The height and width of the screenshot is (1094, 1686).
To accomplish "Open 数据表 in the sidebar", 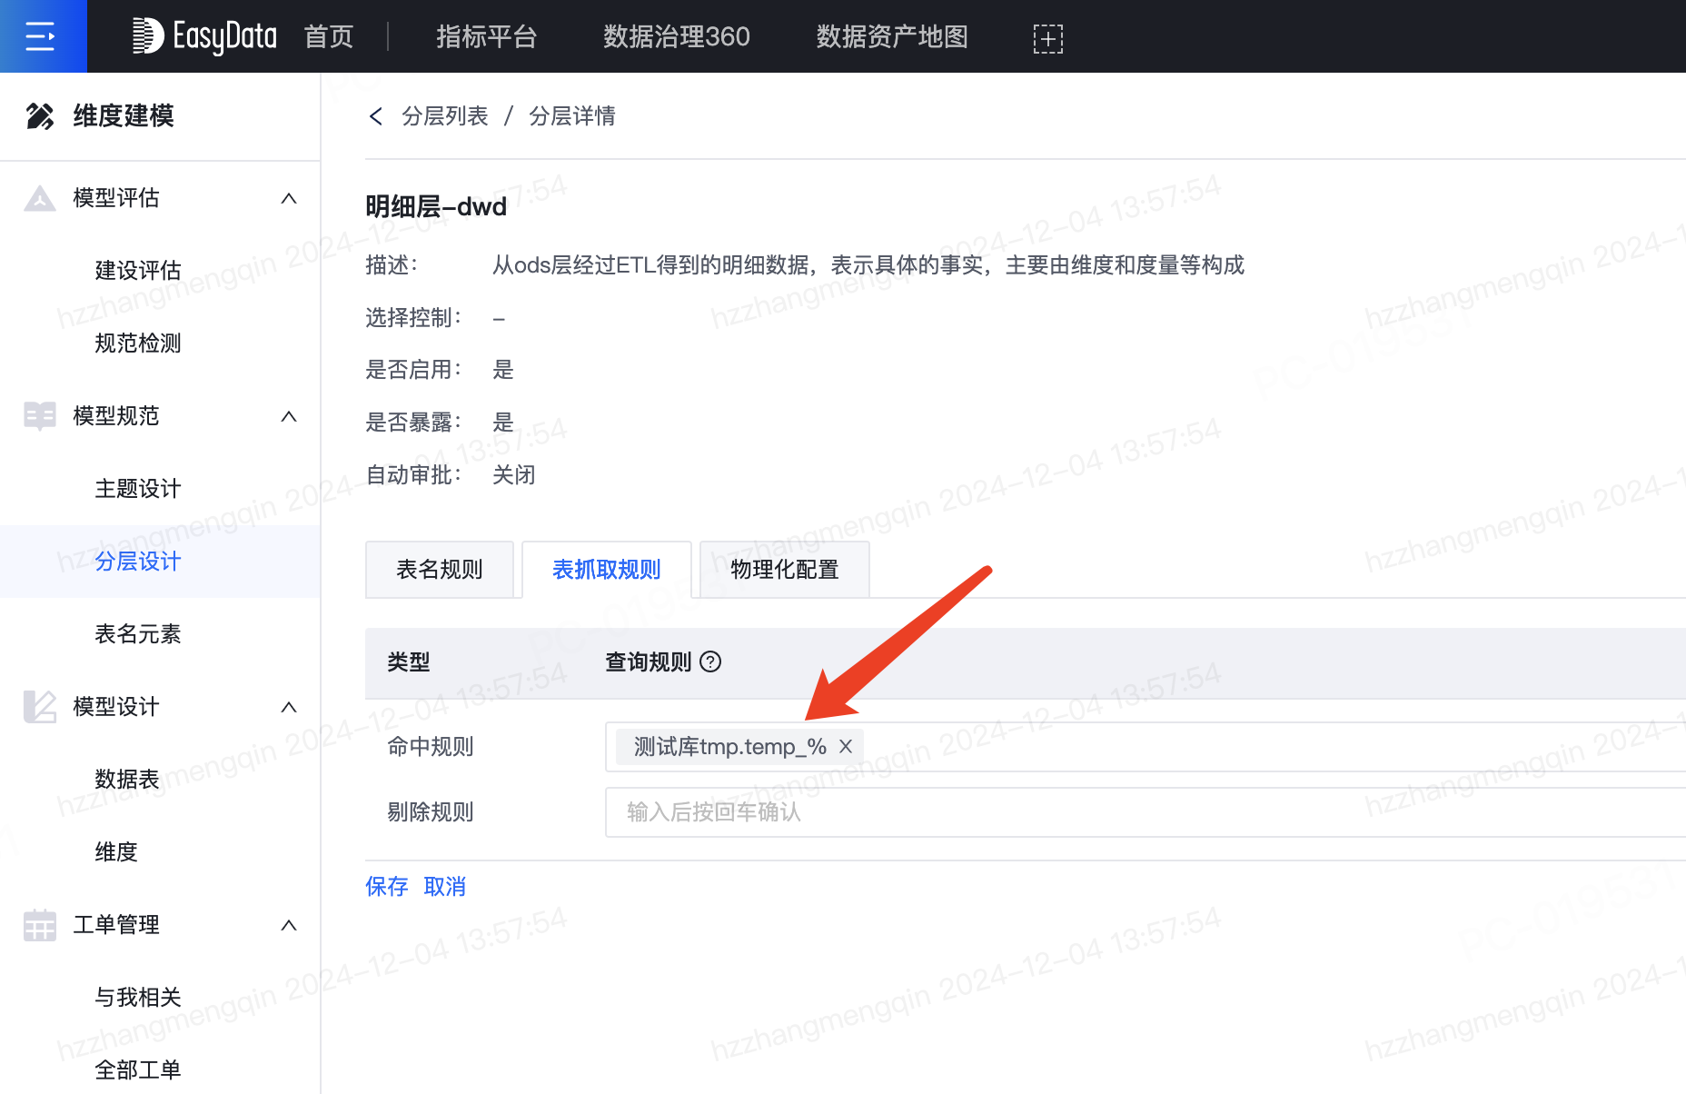I will click(x=127, y=780).
